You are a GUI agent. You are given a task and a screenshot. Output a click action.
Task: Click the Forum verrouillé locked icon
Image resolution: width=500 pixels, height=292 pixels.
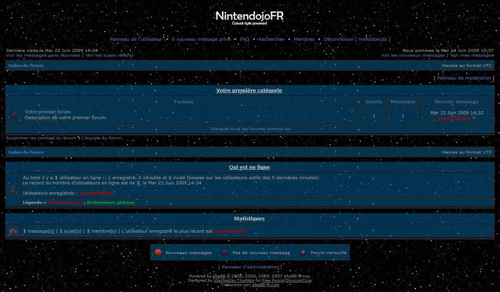[303, 252]
